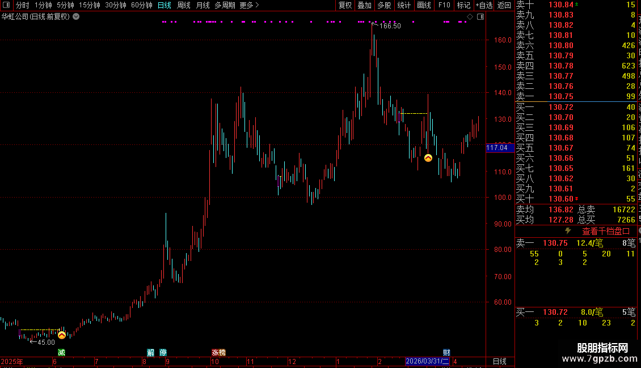The image size is (641, 368).
Task: Select the 买一 130.72 bid row
Action: point(576,107)
